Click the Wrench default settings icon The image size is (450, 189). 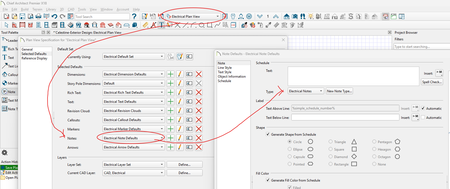(x=233, y=17)
